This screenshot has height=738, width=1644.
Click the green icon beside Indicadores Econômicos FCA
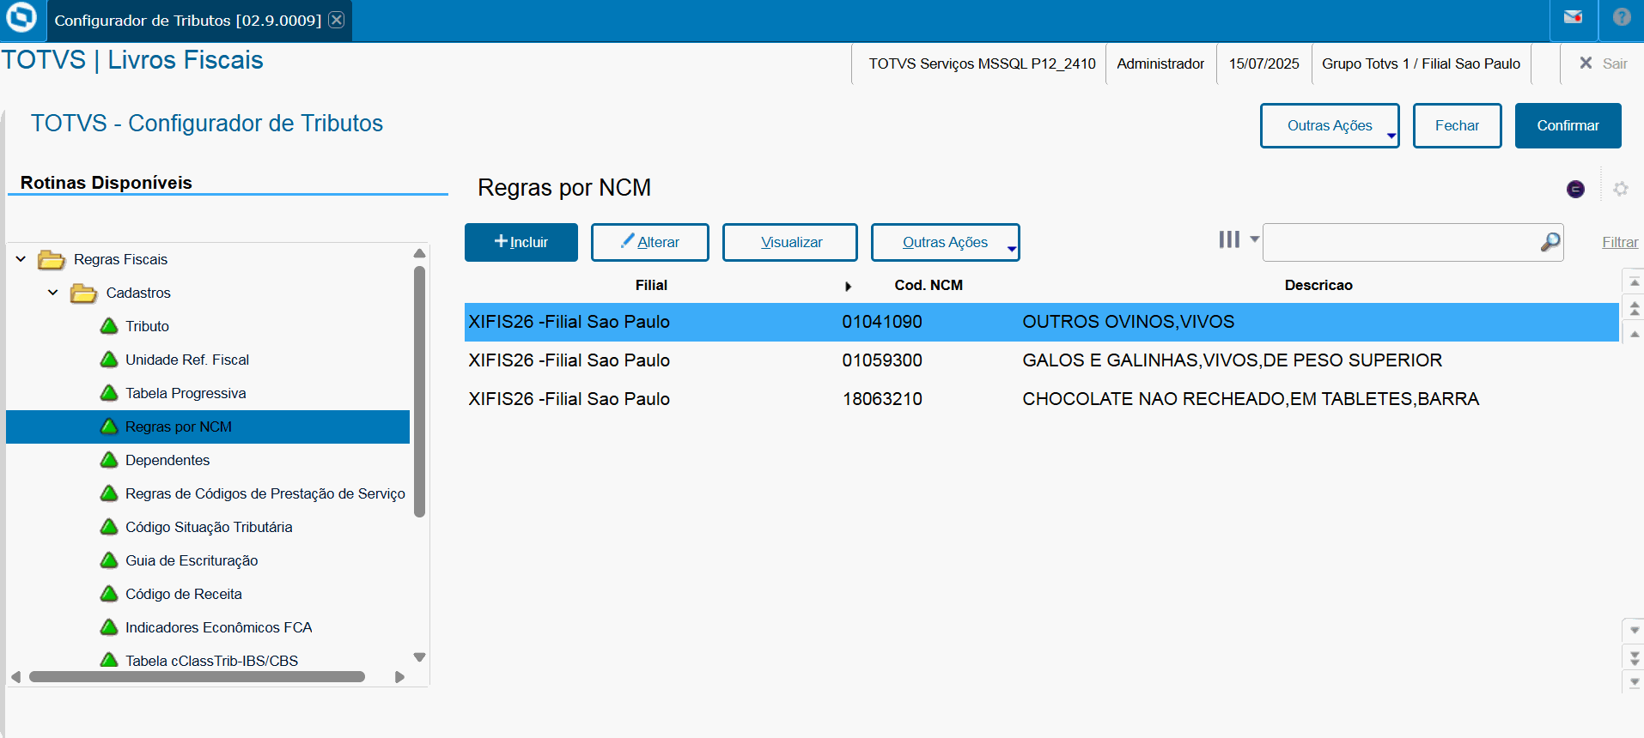(x=109, y=627)
